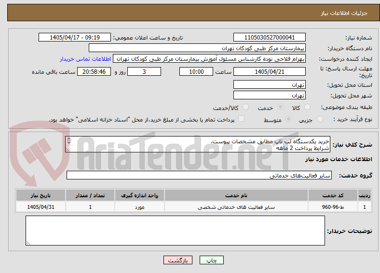The height and width of the screenshot is (273, 380).
Task: Select the متوسط purchase type radio
Action: pyautogui.click(x=289, y=119)
